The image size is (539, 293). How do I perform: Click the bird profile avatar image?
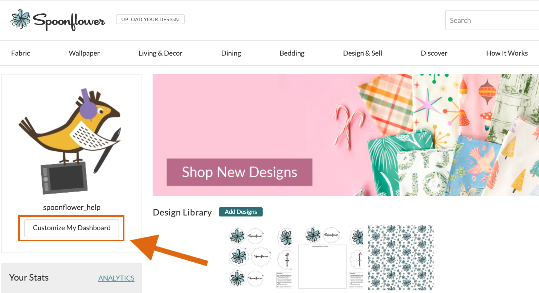coord(70,141)
